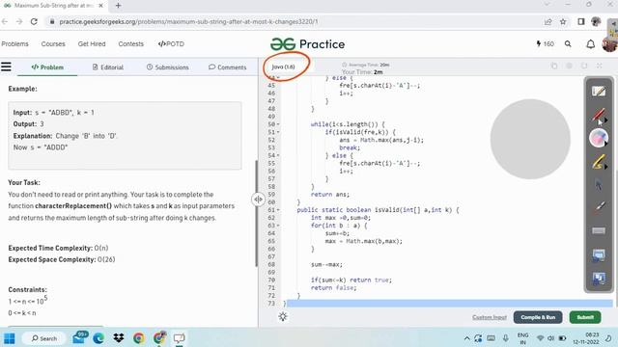The image size is (618, 347).
Task: Click the fullscreen icon above the editor
Action: [x=599, y=67]
